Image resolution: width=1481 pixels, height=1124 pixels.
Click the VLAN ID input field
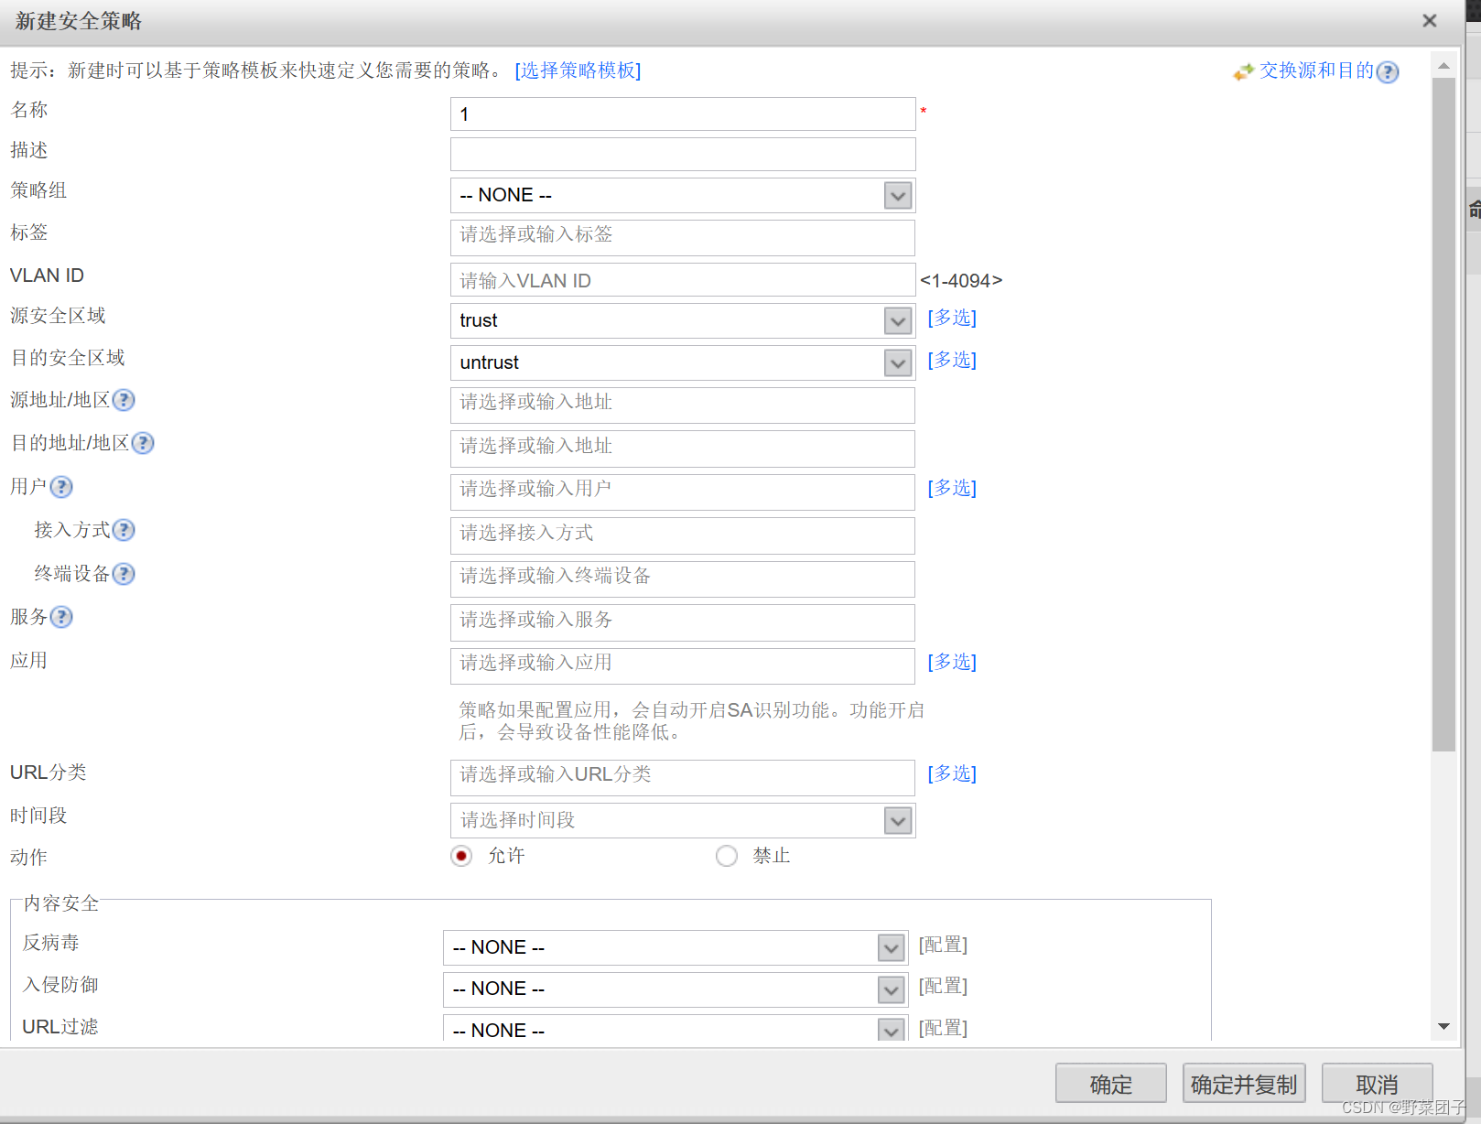[683, 280]
